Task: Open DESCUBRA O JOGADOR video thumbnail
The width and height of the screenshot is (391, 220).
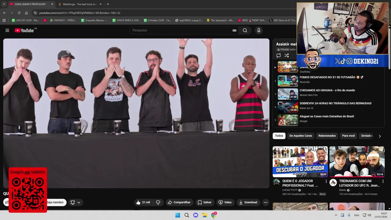Action: click(x=300, y=162)
